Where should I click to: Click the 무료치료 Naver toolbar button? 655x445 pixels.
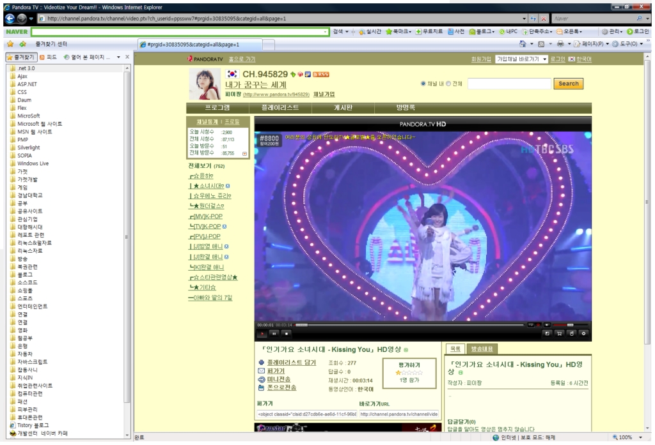[429, 32]
